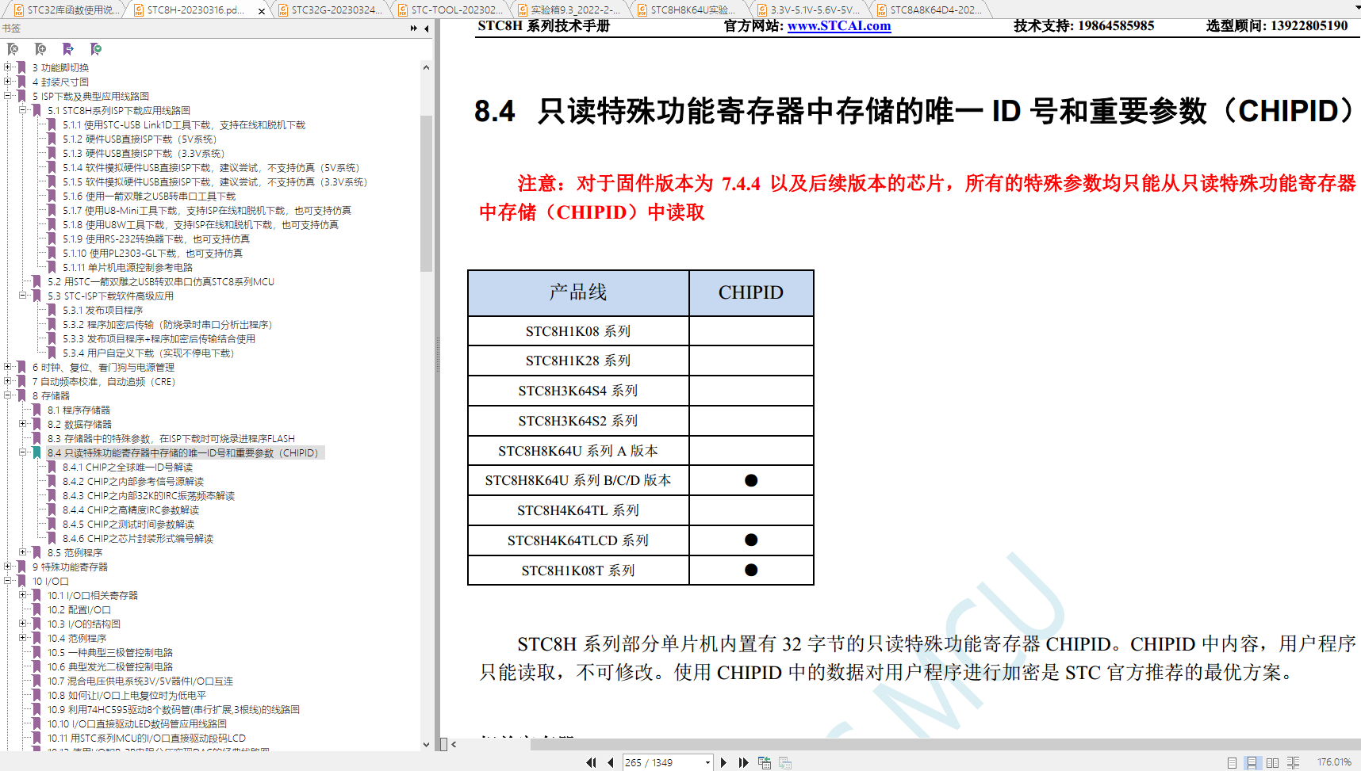This screenshot has height=771, width=1361.
Task: Switch to the STC32库函数使用说 tab
Action: point(67,10)
